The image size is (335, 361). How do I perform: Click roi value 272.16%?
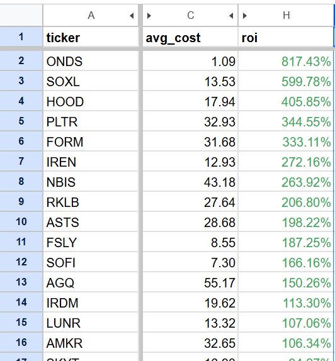coord(286,162)
